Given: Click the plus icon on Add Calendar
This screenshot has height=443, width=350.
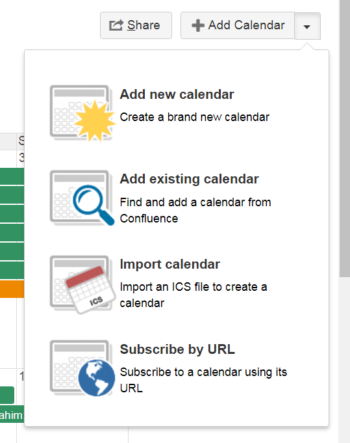Looking at the screenshot, I should 198,25.
